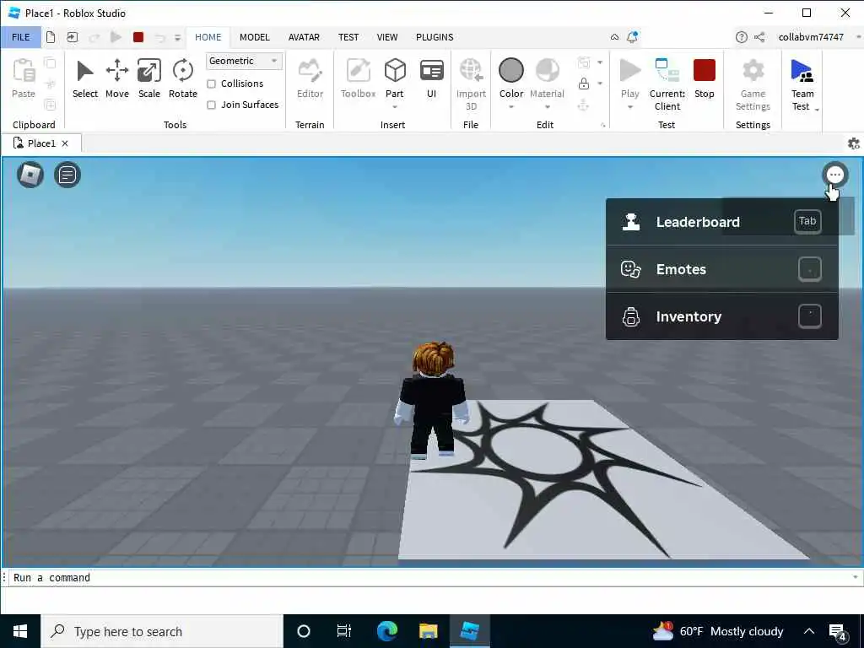The height and width of the screenshot is (648, 864).
Task: Switch to the VIEW tab
Action: pyautogui.click(x=386, y=37)
